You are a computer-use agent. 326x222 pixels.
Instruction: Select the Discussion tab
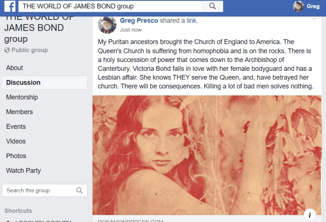[23, 82]
